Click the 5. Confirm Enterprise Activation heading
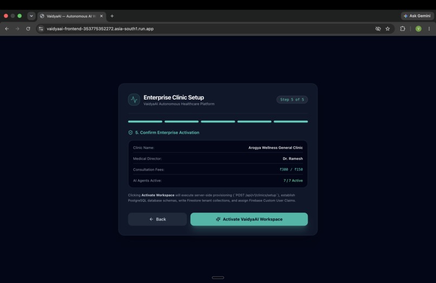Viewport: 436px width, 283px height. pyautogui.click(x=167, y=132)
